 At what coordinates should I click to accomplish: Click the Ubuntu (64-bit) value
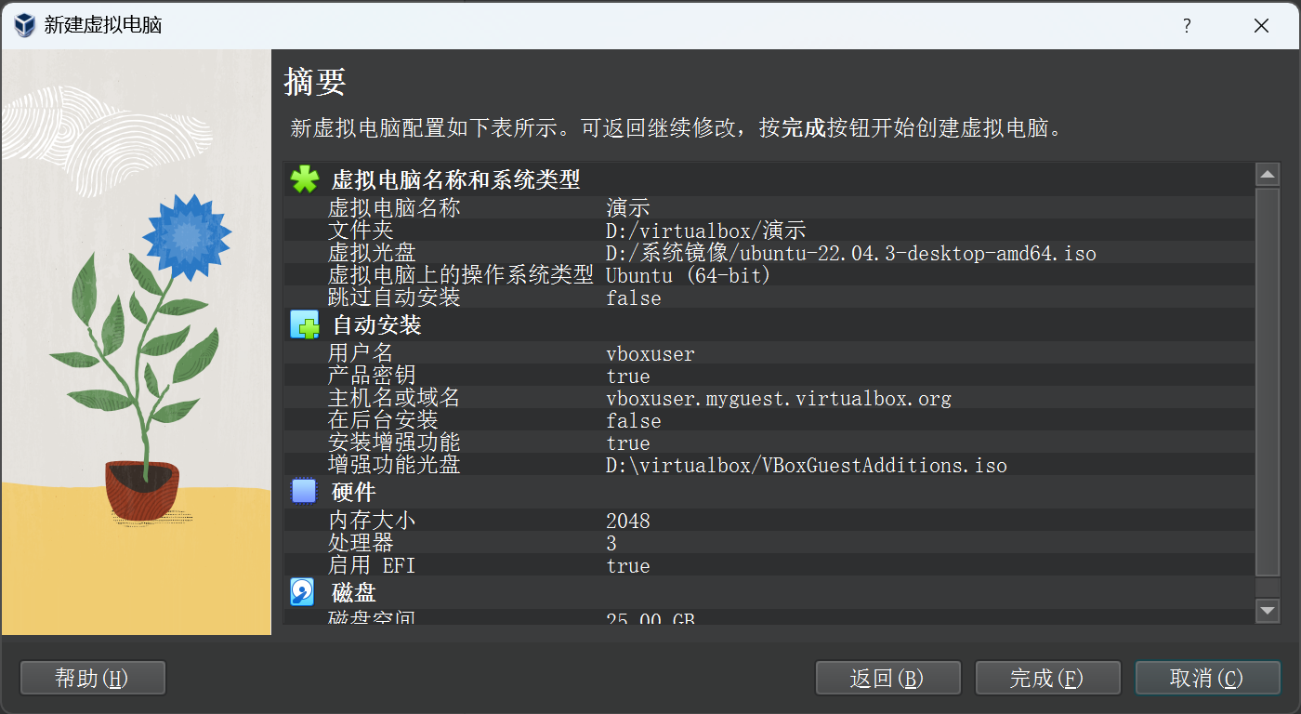click(689, 275)
